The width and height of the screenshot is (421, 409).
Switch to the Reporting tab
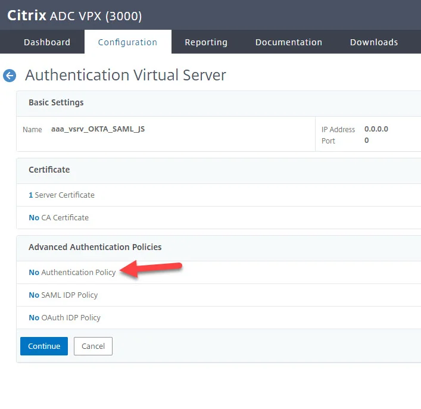[206, 42]
